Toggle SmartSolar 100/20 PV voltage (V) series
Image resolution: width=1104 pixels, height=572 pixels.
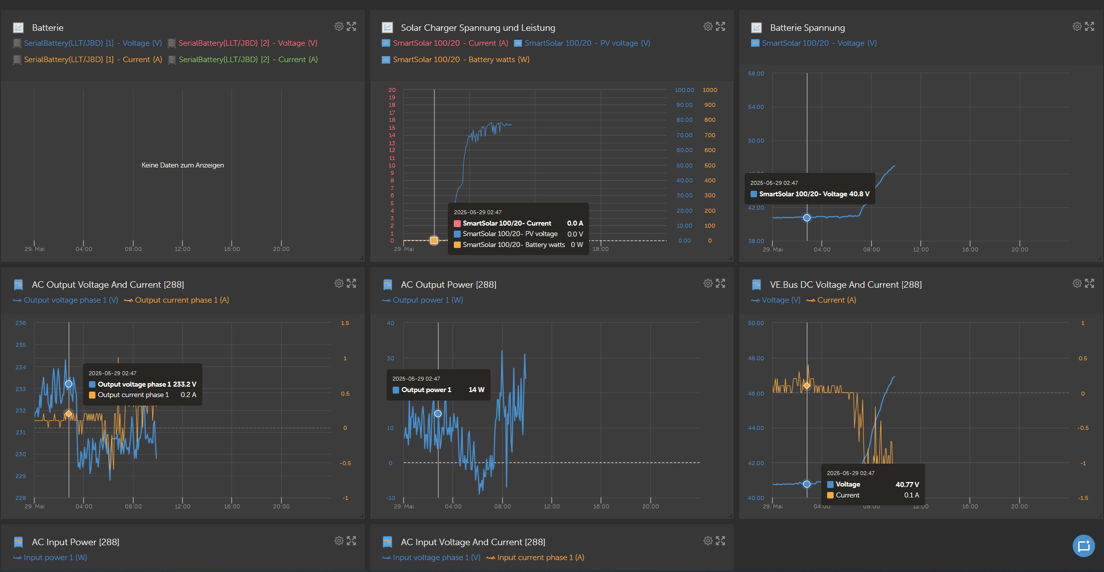(x=582, y=43)
